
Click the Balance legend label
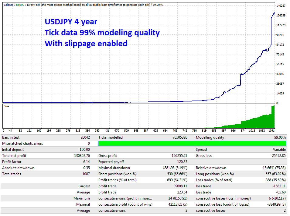(8, 5)
